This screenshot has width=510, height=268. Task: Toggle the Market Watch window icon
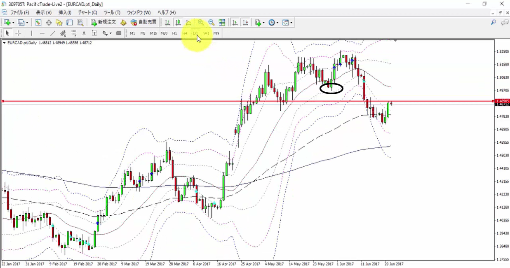pos(38,23)
